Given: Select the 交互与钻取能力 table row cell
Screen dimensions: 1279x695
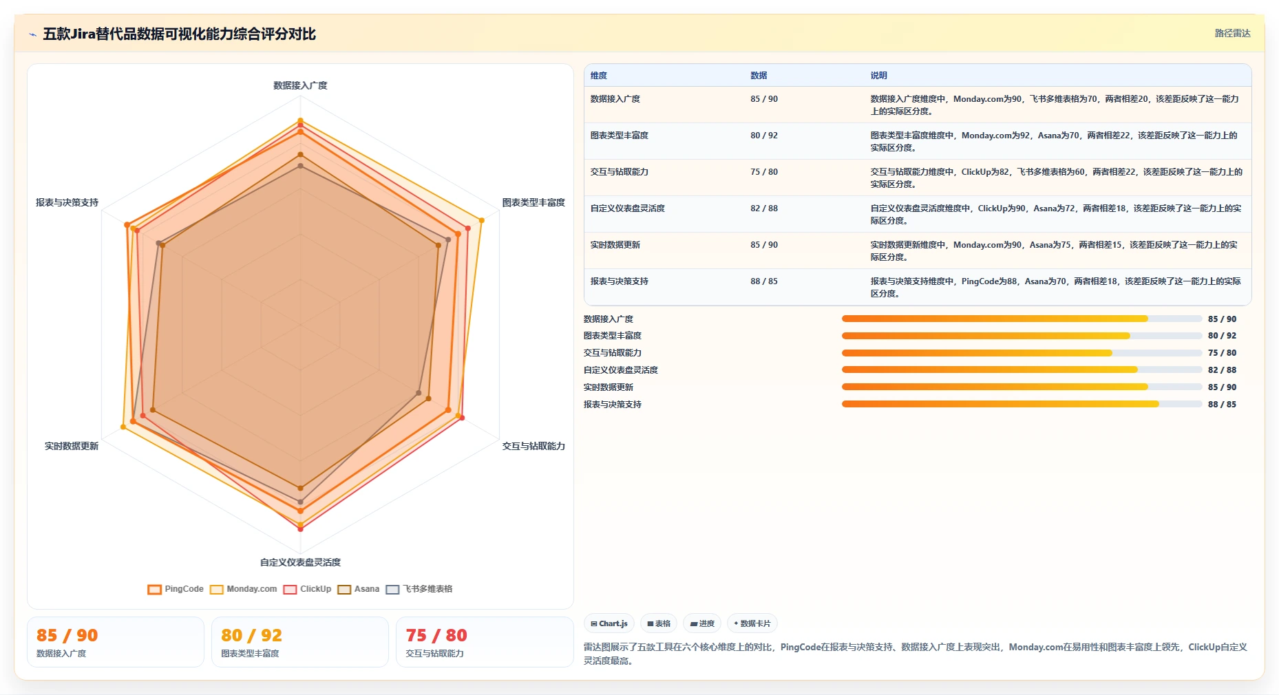Looking at the screenshot, I should pyautogui.click(x=620, y=172).
